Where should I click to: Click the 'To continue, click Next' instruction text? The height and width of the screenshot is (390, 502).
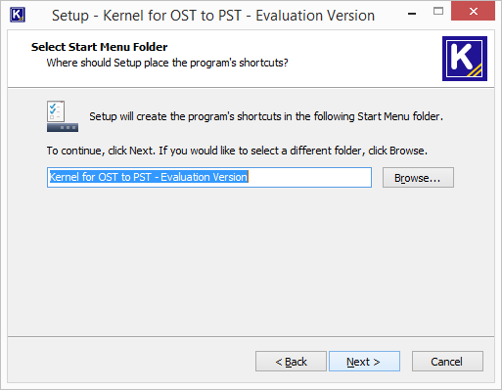237,151
